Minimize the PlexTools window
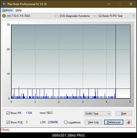Screen dimensions: 137x138 pyautogui.click(x=109, y=4)
